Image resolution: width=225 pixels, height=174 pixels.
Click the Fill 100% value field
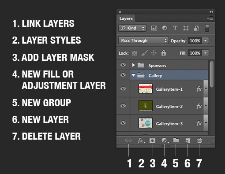click(x=195, y=53)
